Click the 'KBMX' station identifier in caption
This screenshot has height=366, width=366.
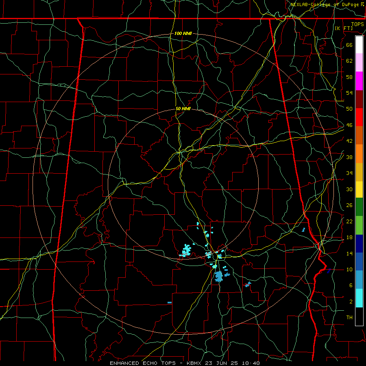click(195, 363)
